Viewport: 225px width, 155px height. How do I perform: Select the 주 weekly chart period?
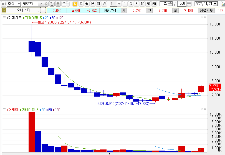(x=81, y=4)
